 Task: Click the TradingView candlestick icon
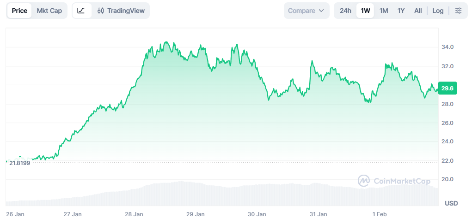(x=101, y=11)
